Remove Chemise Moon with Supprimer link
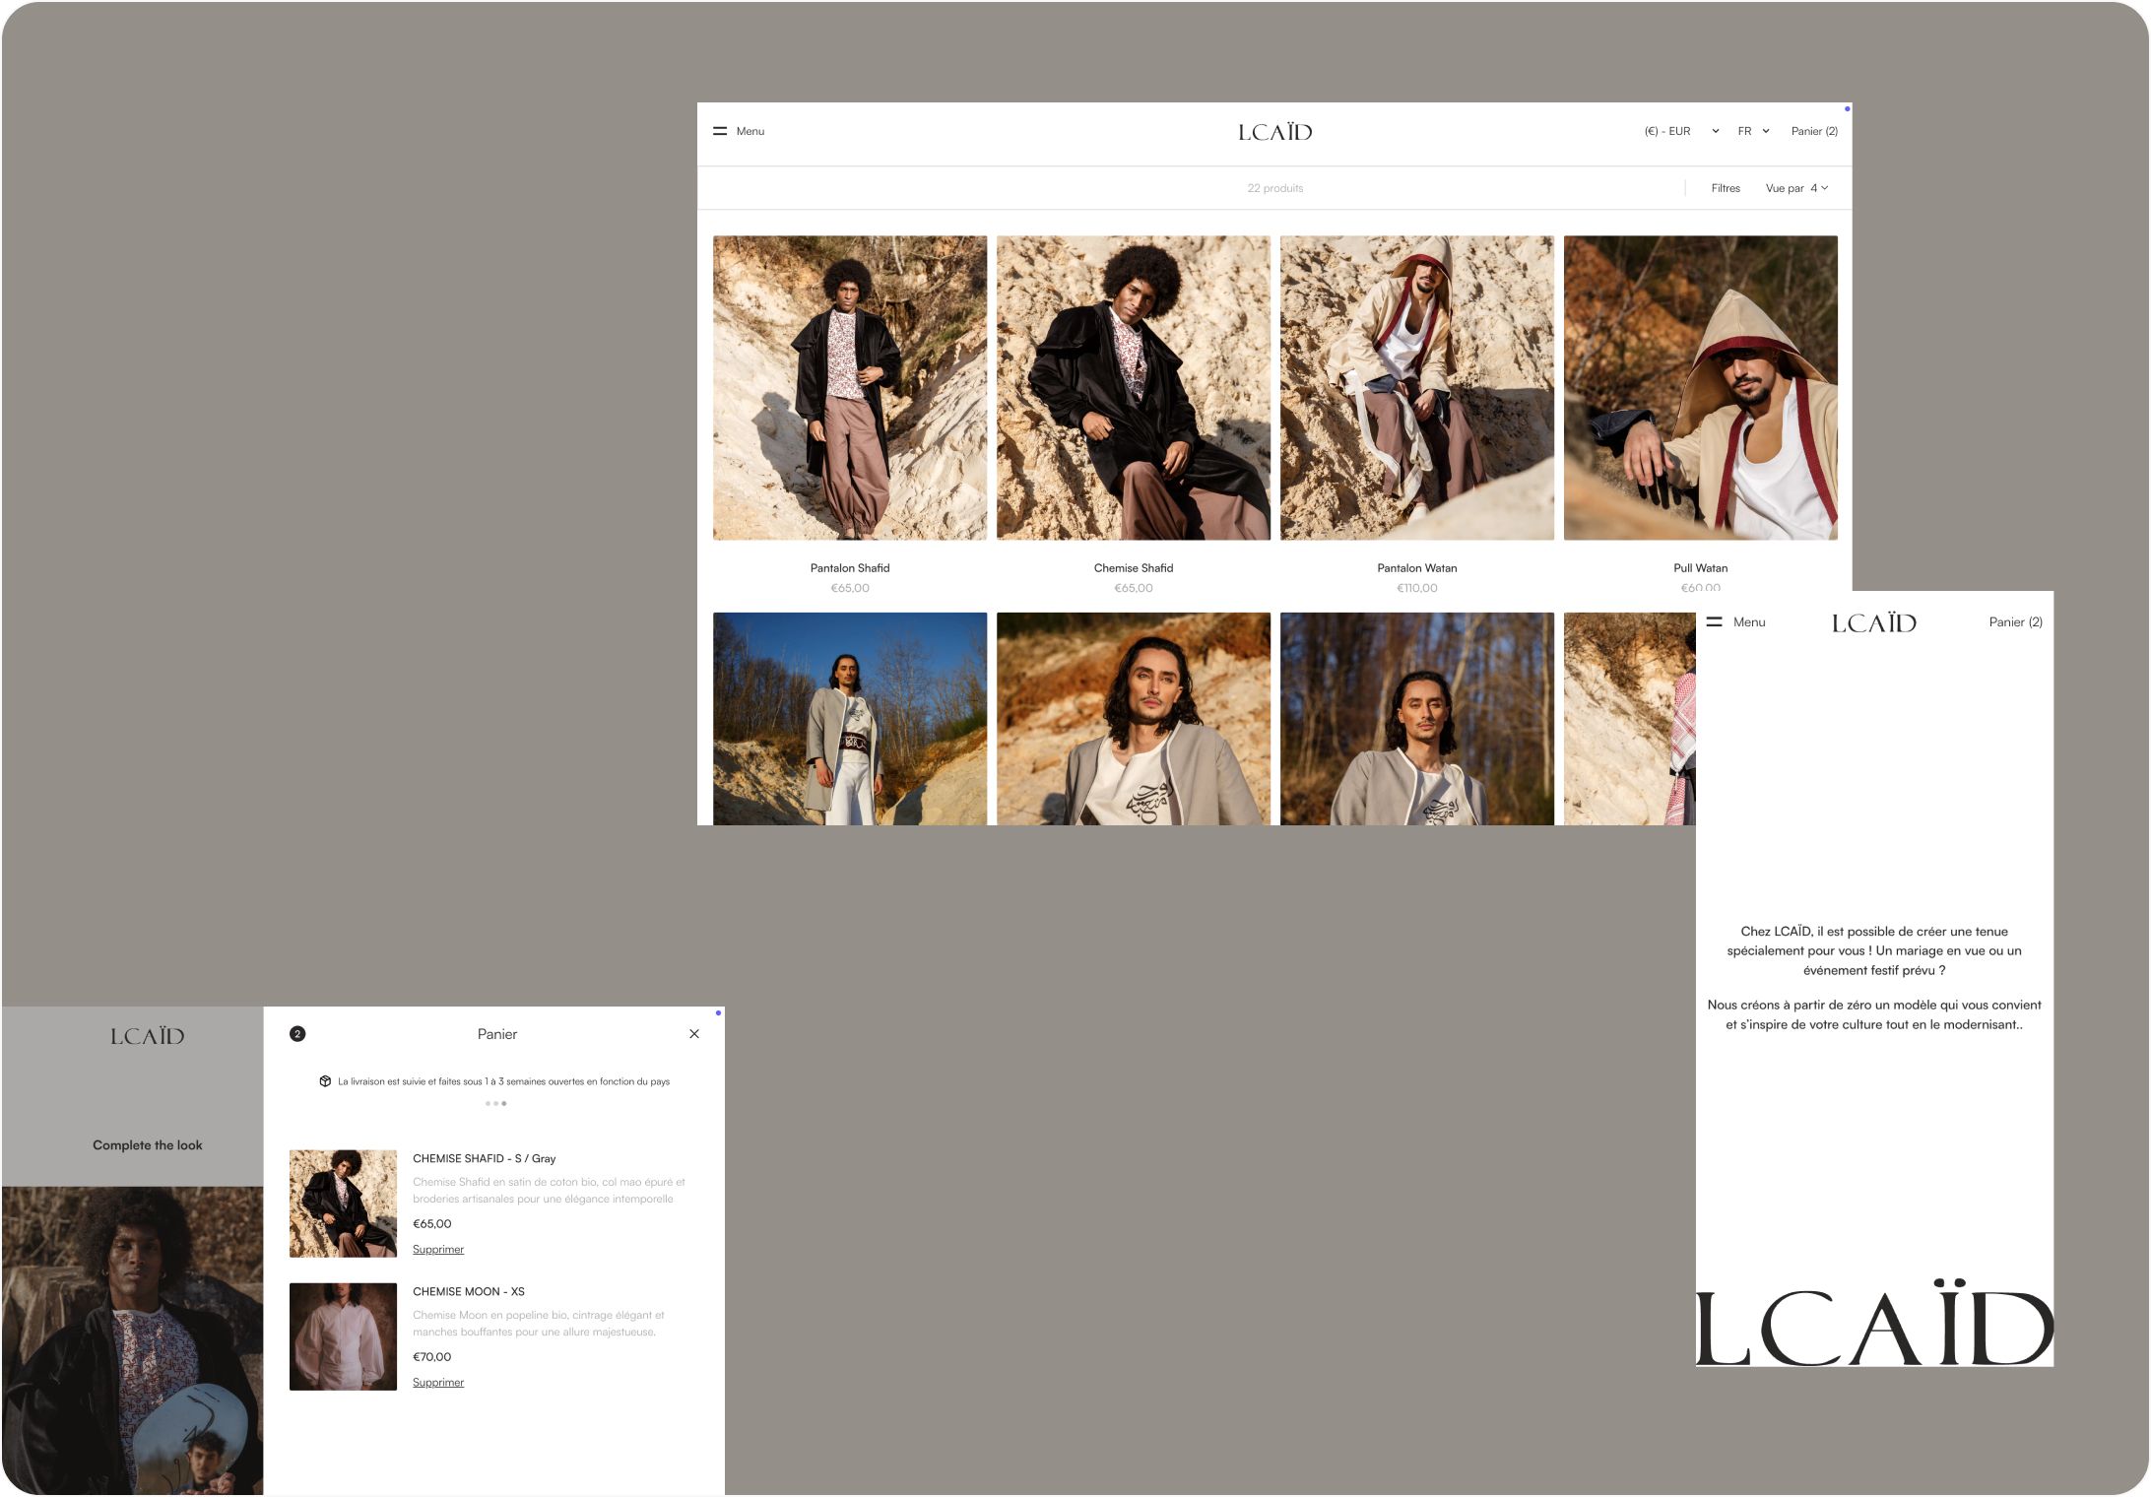The width and height of the screenshot is (2151, 1497). coord(438,1383)
